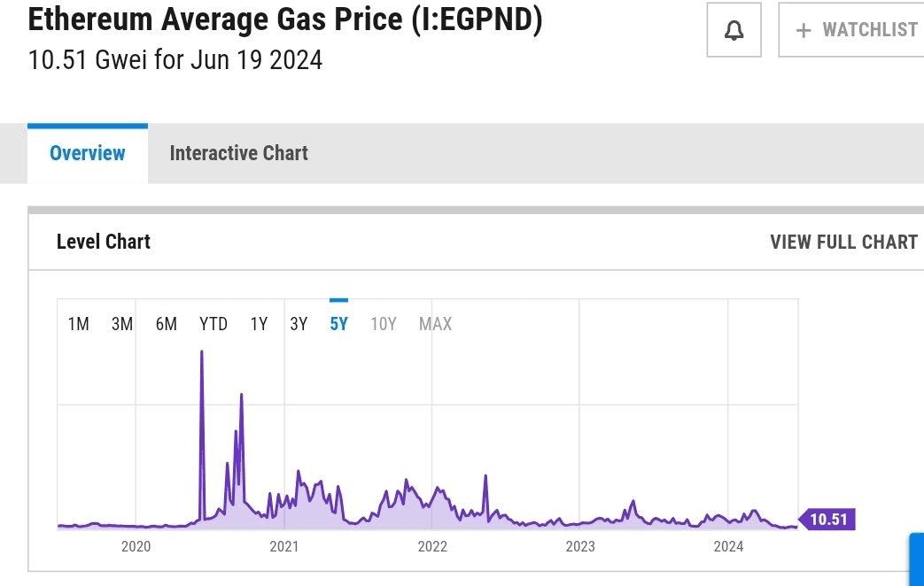The height and width of the screenshot is (586, 924).
Task: Select the 1M time range
Action: pos(79,324)
